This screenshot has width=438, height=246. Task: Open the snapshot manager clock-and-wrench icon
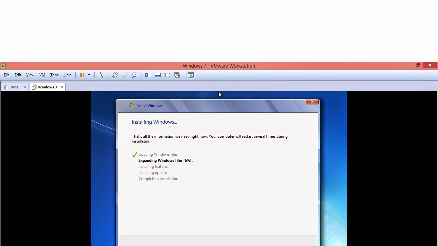point(135,75)
